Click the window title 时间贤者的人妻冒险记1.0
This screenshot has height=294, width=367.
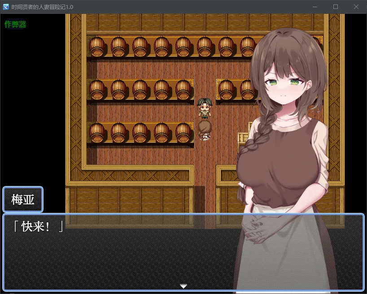(x=42, y=7)
